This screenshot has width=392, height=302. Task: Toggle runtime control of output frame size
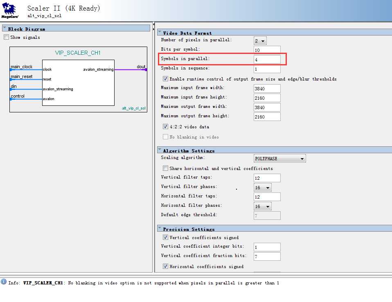coord(165,79)
